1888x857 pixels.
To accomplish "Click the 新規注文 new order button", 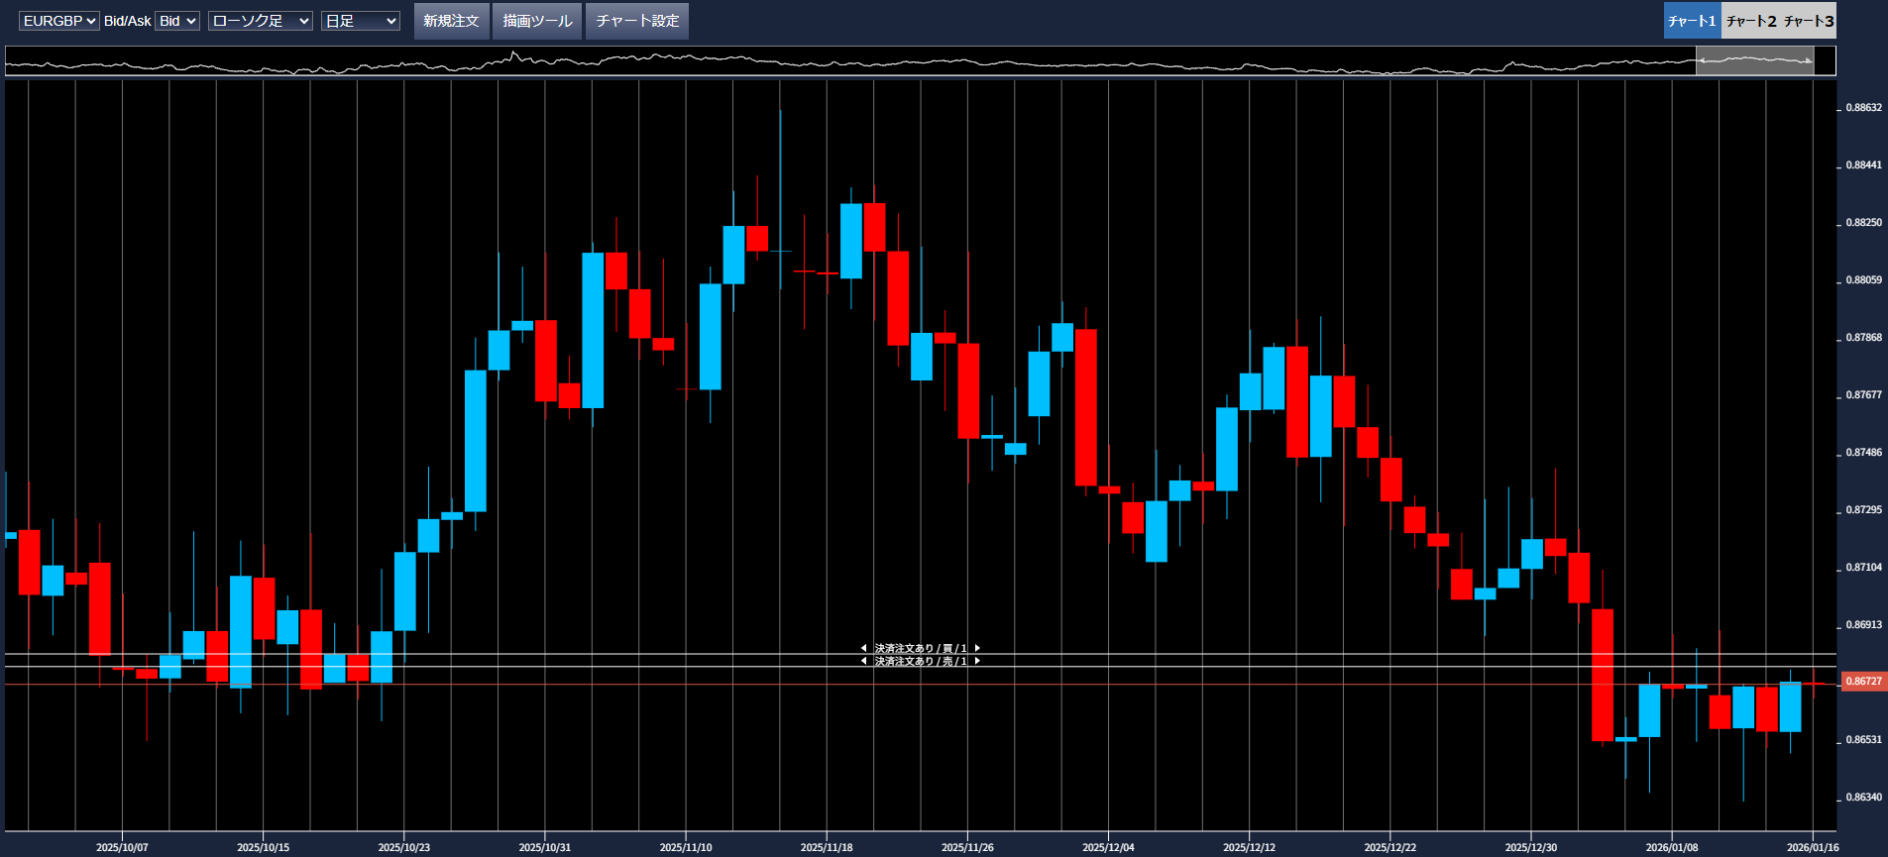I will 451,21.
